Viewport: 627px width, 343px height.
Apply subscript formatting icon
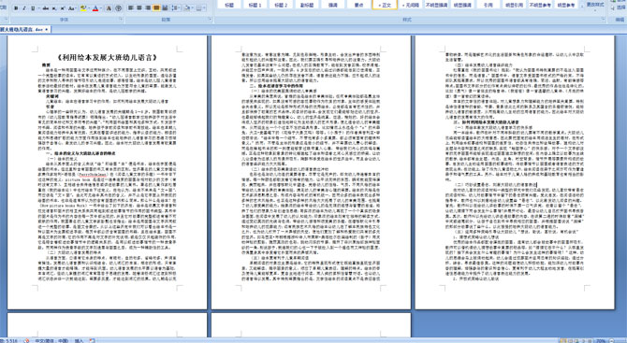click(54, 8)
